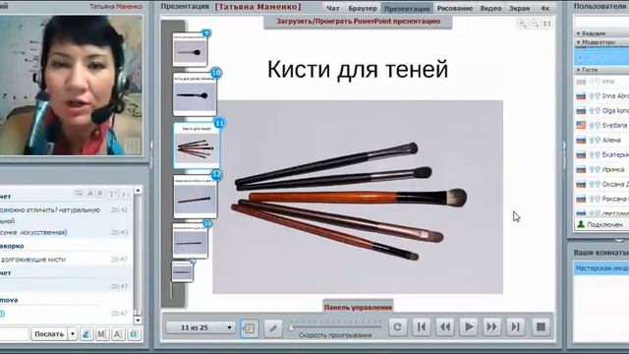Select the highlighted moderator row

click(601, 57)
